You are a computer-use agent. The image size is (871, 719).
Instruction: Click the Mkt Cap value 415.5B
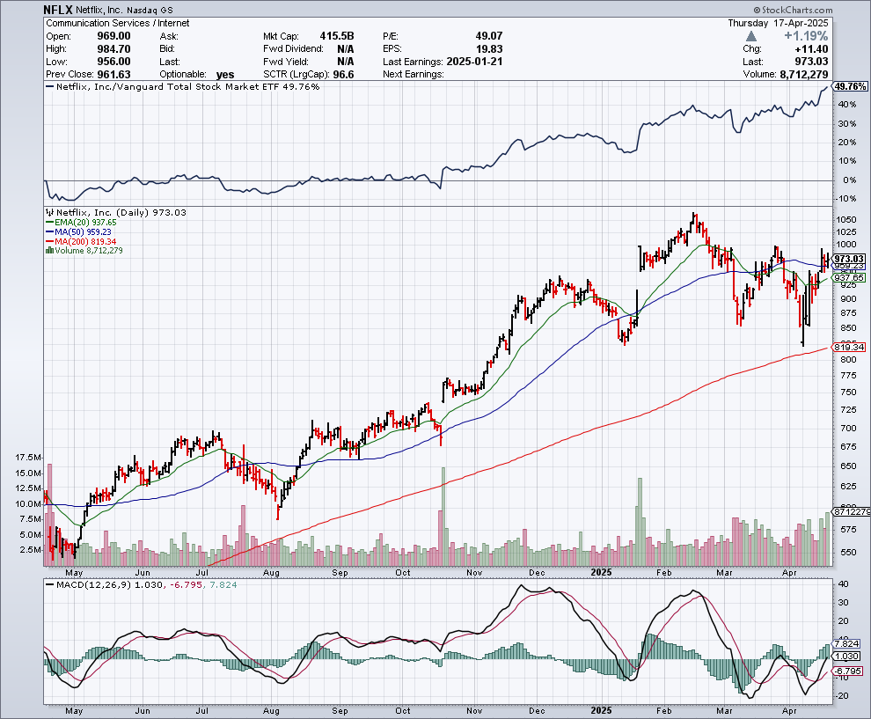pos(337,36)
